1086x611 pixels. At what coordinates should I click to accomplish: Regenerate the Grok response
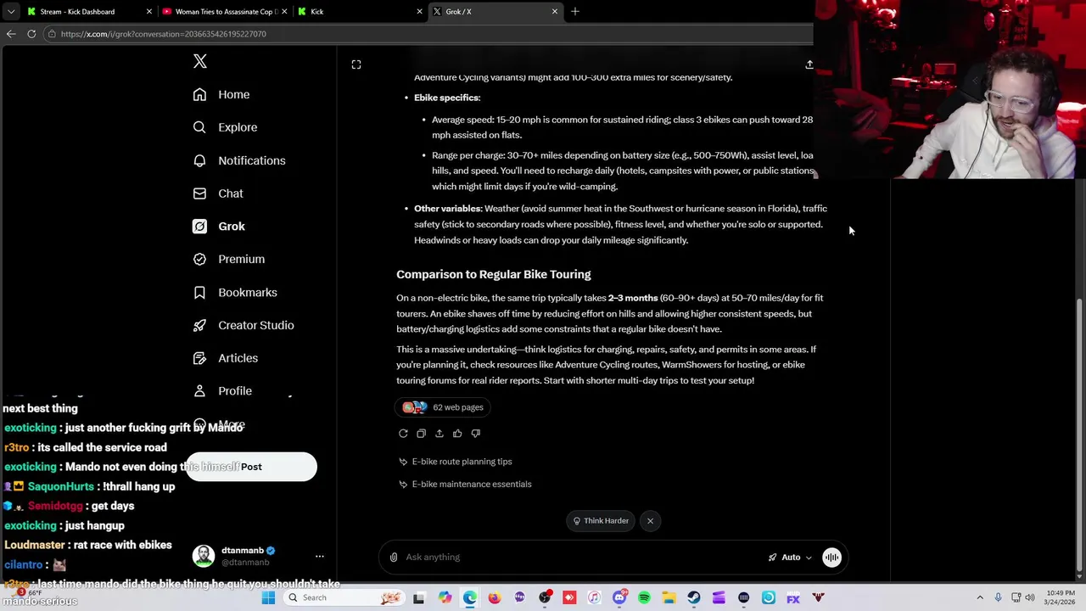click(403, 434)
